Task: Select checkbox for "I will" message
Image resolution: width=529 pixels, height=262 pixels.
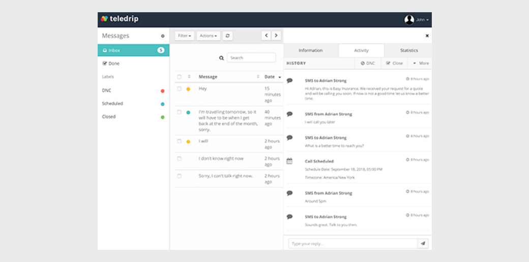Action: point(179,141)
